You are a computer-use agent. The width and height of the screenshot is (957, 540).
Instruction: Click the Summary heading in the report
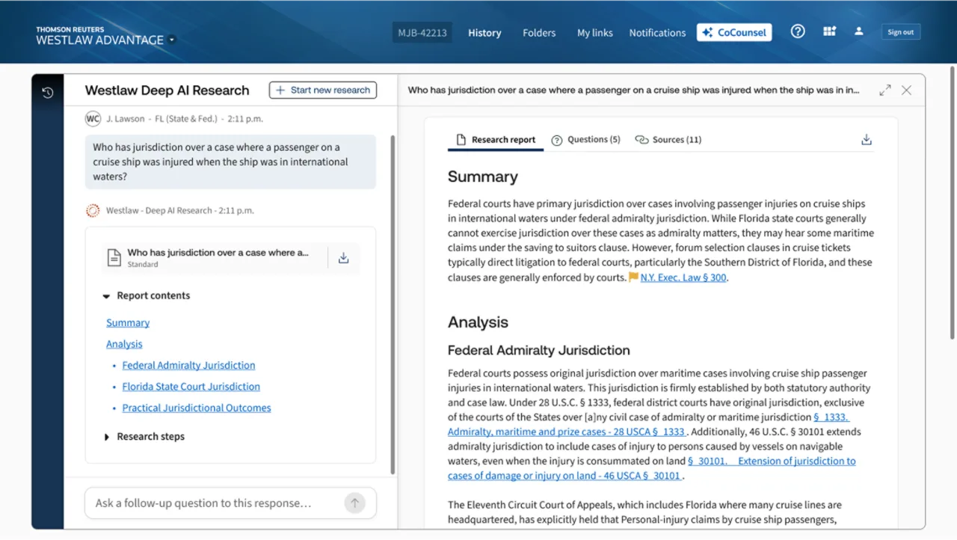coord(483,177)
